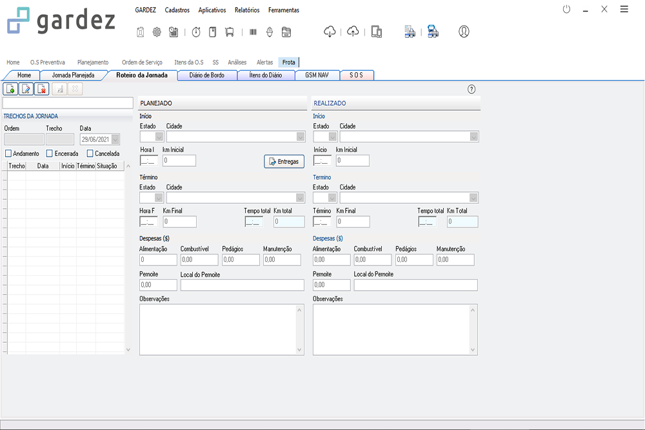The height and width of the screenshot is (430, 645).
Task: Toggle the Andamento checkbox
Action: pyautogui.click(x=8, y=153)
